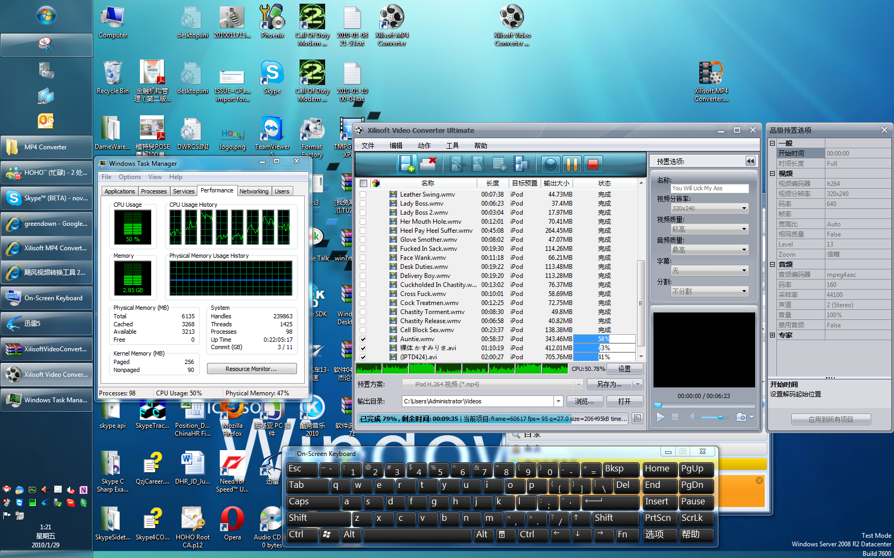The image size is (894, 558).
Task: Collapse the 一般 section in advanced settings
Action: click(x=772, y=143)
